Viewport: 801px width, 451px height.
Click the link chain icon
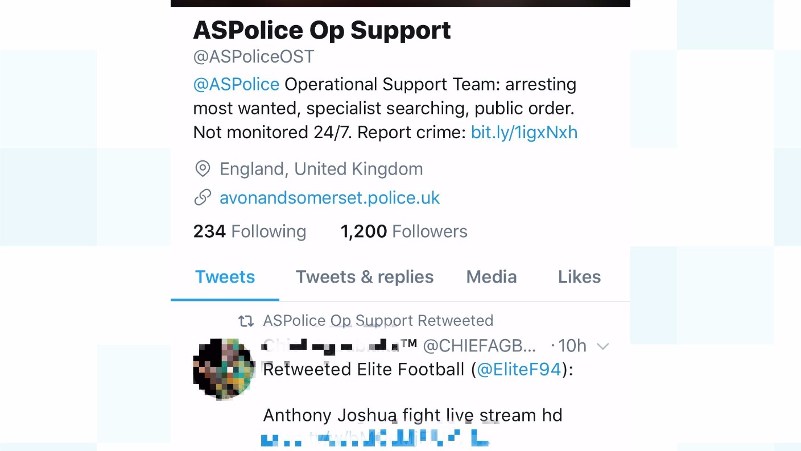click(202, 197)
